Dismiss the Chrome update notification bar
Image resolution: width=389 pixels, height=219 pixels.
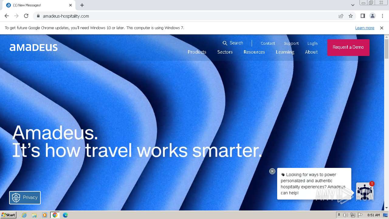coord(382,28)
